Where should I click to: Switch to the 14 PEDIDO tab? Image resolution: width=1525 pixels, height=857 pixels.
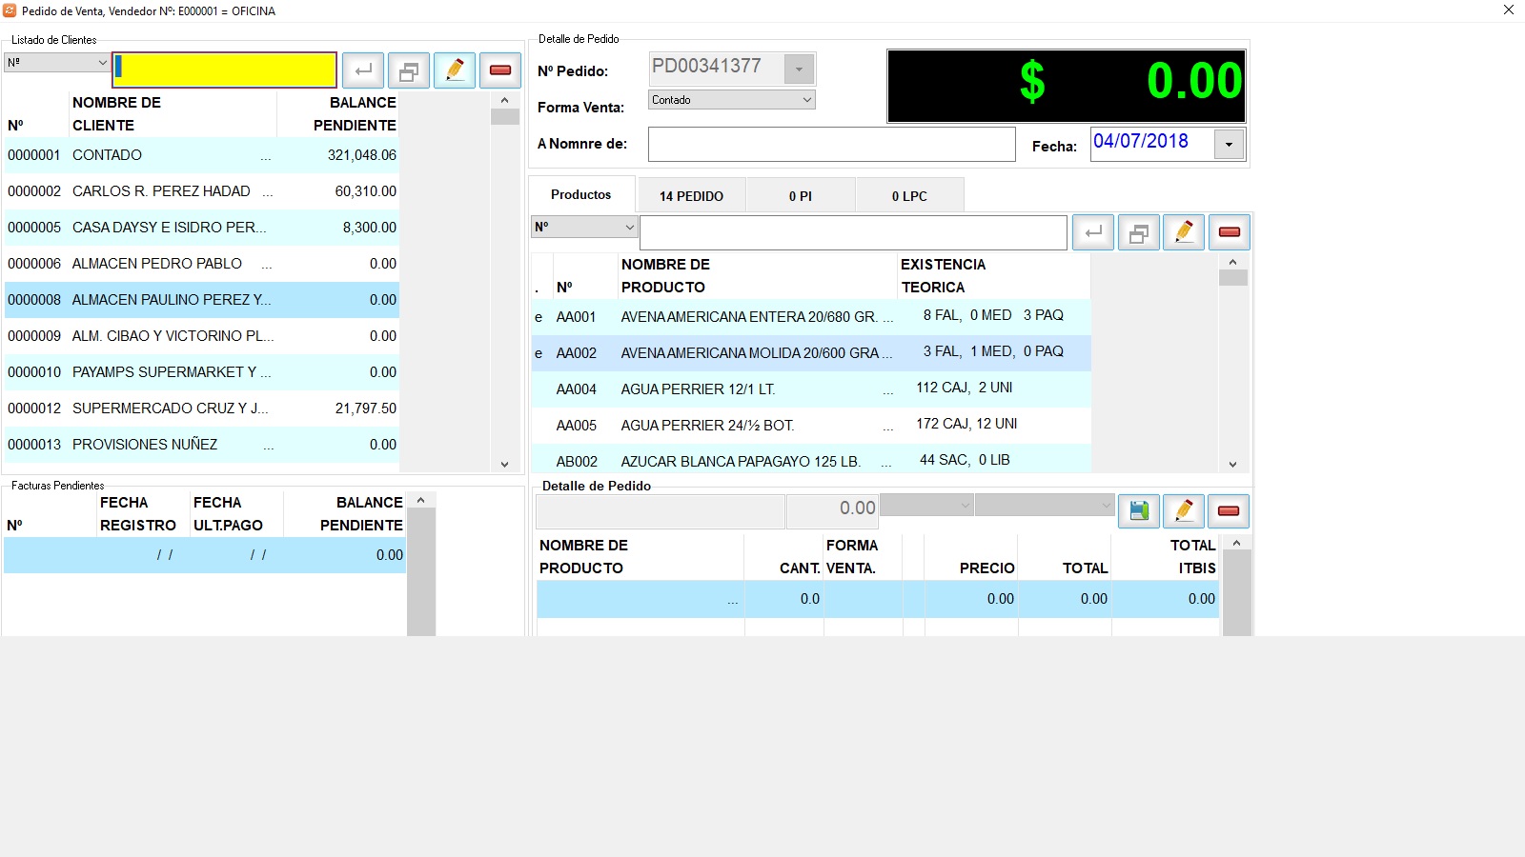coord(691,196)
